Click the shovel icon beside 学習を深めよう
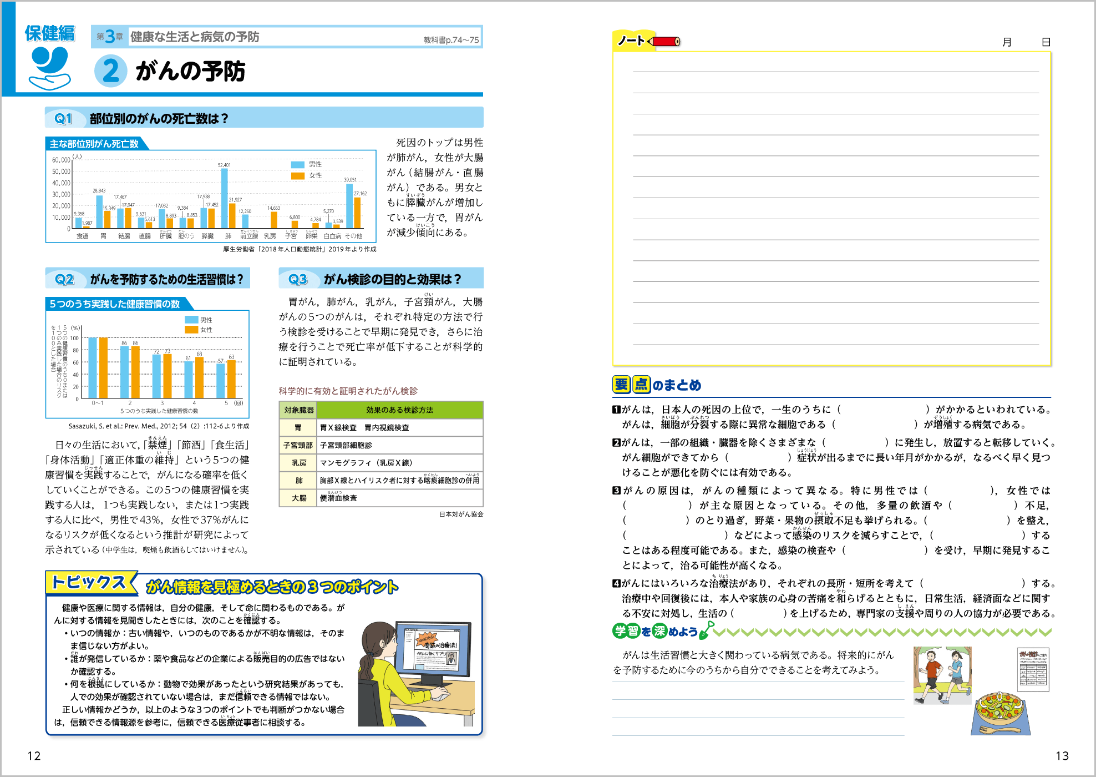1096x777 pixels. (707, 630)
